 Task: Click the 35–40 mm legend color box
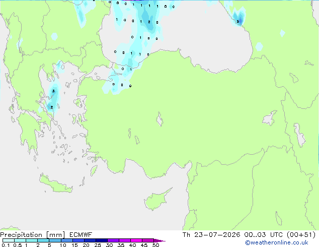(x=125, y=240)
